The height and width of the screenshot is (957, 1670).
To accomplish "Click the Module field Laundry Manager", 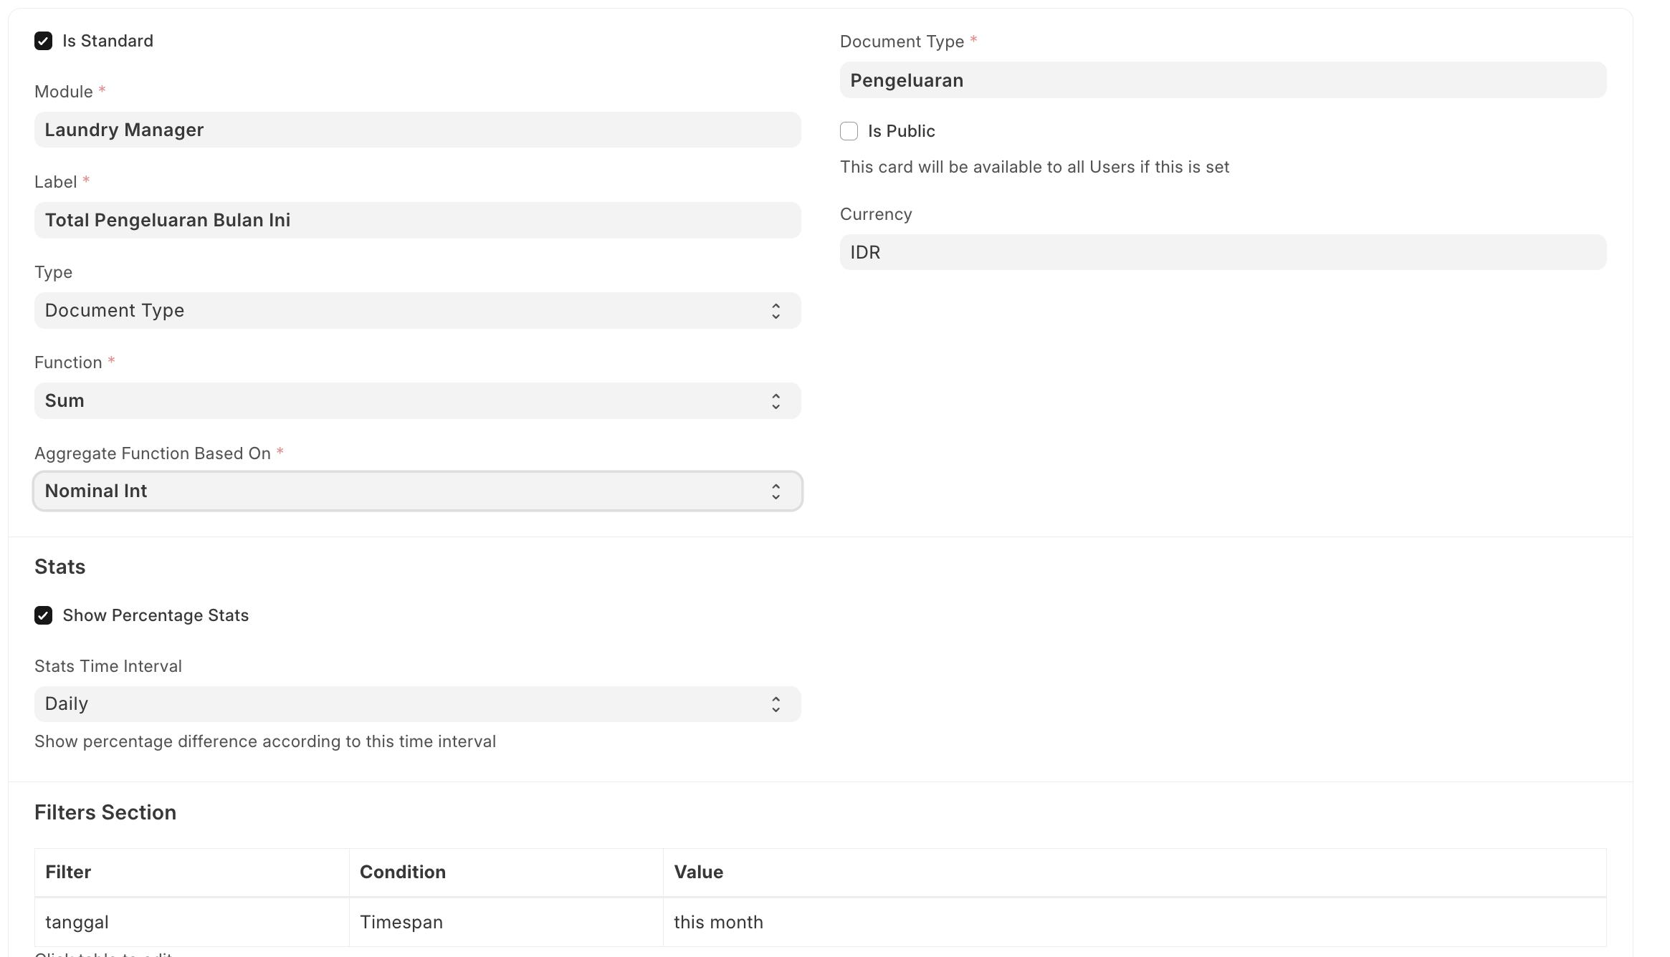I will (x=417, y=130).
